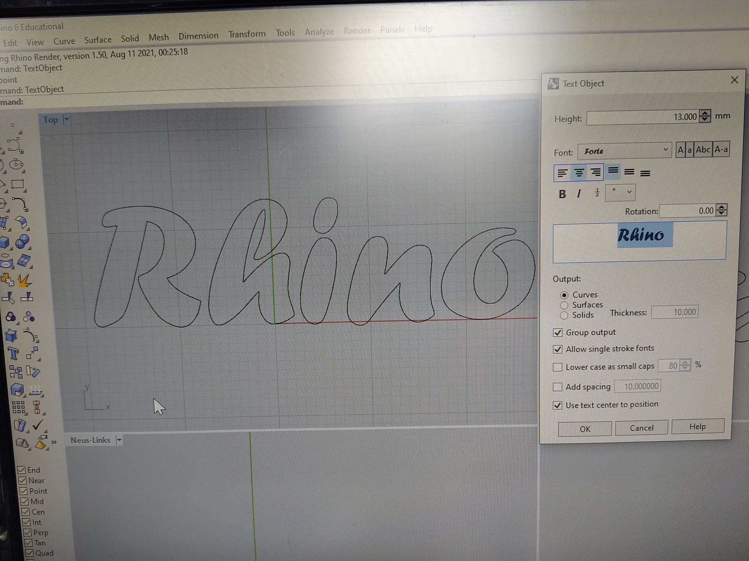The width and height of the screenshot is (749, 561).
Task: Expand toolbar overflow chevron
Action: tap(54, 442)
